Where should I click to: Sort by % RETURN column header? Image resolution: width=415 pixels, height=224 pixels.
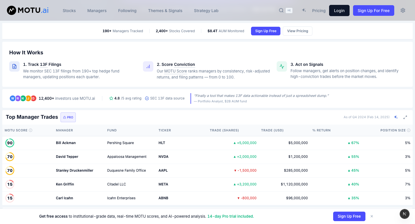tap(321, 130)
